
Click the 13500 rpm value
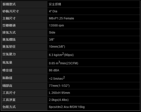coord(56,25)
